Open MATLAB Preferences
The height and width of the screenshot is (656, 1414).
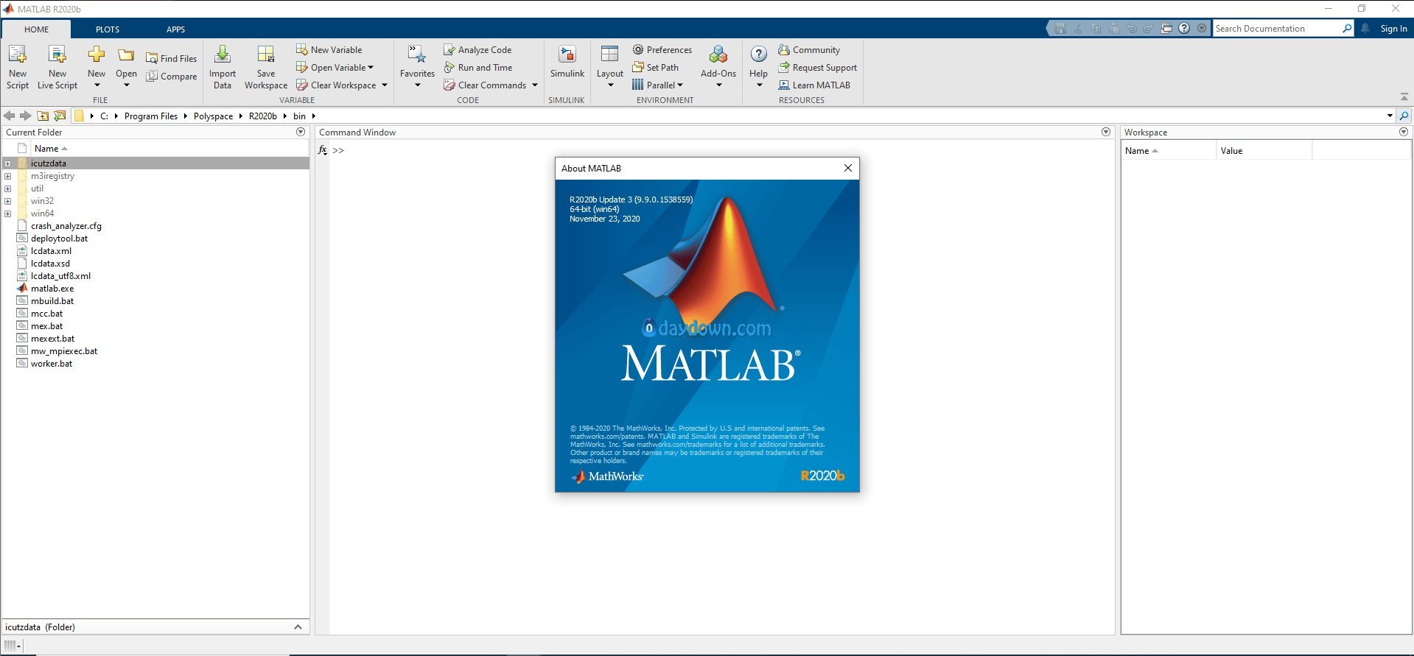click(x=662, y=49)
